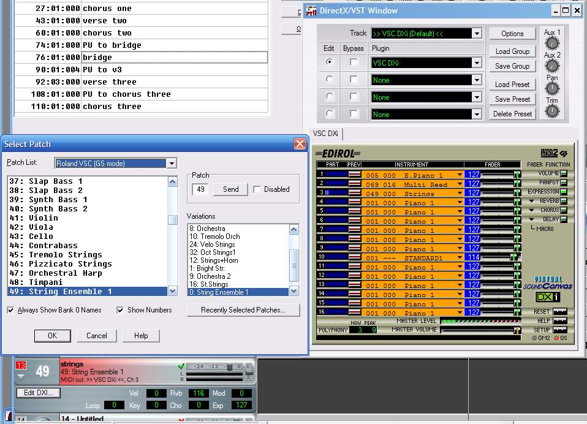
Task: Open instrument dropdown for part 10 STANDARD1
Action: coord(460,257)
